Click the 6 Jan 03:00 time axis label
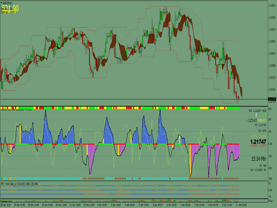 [x=157, y=205]
